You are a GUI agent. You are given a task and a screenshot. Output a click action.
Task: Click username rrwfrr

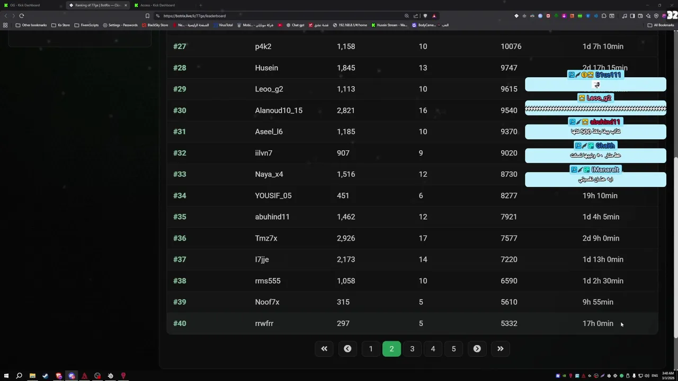pyautogui.click(x=264, y=323)
